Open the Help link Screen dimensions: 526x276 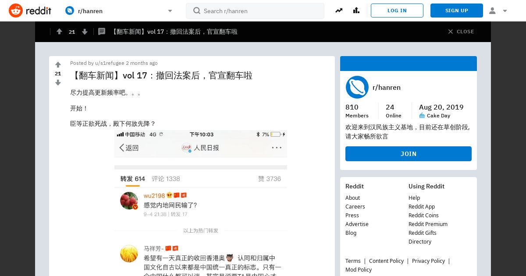tap(414, 198)
